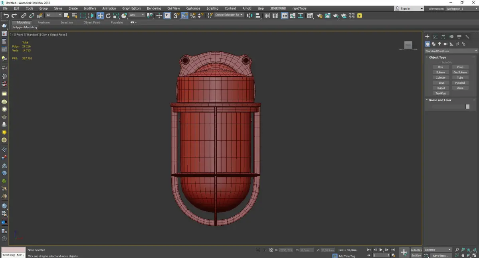479x258 pixels.
Task: Switch to the Lights category icon
Action: point(439,44)
